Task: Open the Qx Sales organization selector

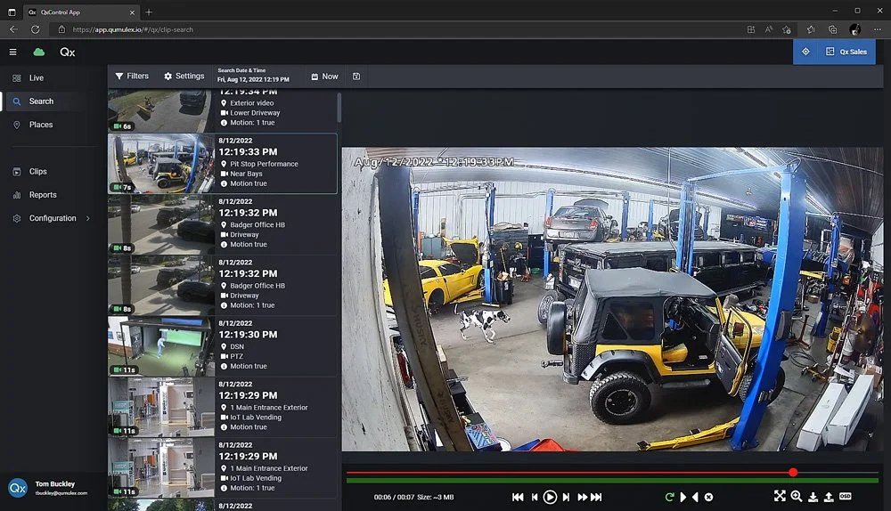Action: [x=846, y=52]
